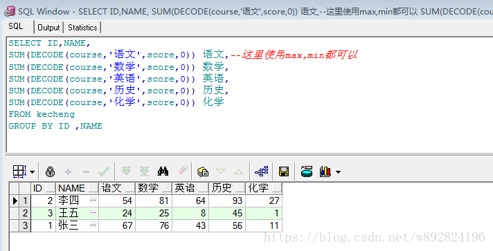Click 历史 score 45 for 王五
The image size is (493, 251).
coord(227,213)
